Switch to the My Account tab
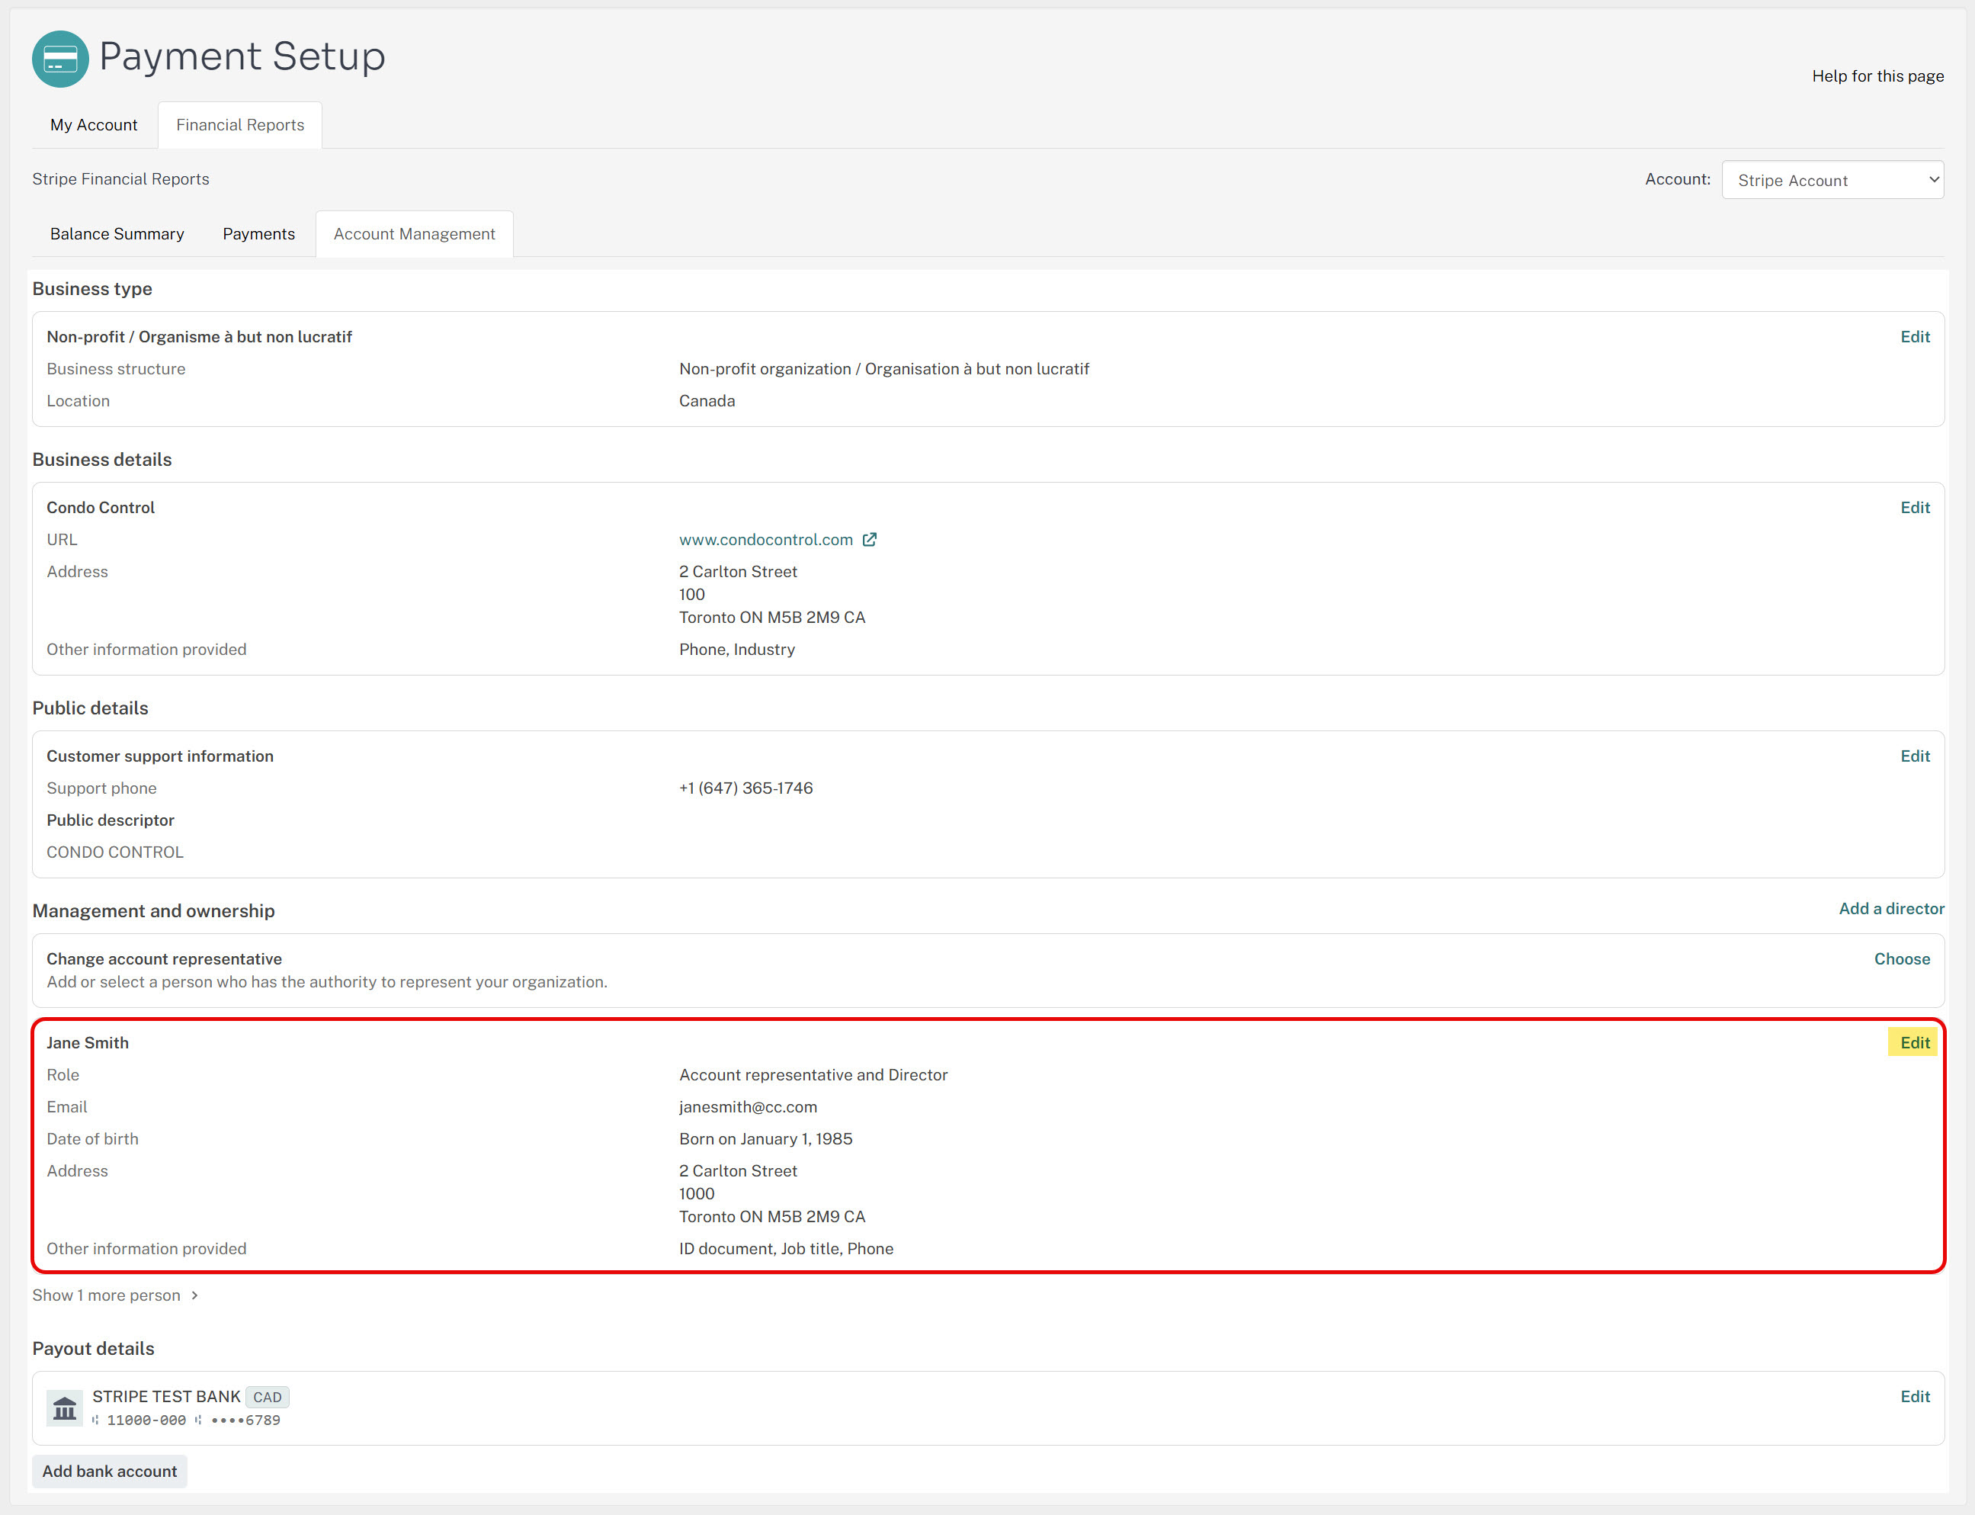1975x1515 pixels. point(94,124)
